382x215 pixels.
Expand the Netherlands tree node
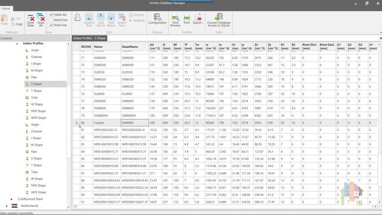tap(7, 206)
